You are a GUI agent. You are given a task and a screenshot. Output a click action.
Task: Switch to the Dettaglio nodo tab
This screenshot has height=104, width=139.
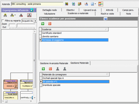click(49, 10)
